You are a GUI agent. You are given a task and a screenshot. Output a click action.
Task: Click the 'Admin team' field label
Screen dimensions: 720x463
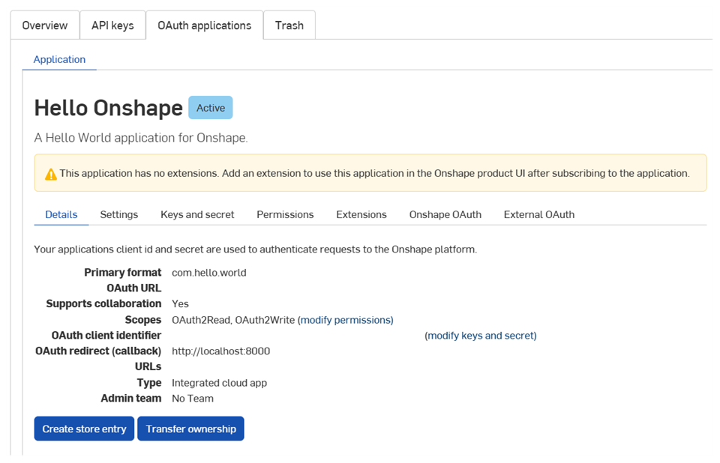(131, 399)
